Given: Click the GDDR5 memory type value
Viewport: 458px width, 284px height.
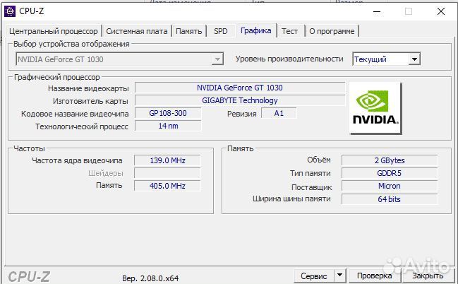Looking at the screenshot, I should 390,173.
